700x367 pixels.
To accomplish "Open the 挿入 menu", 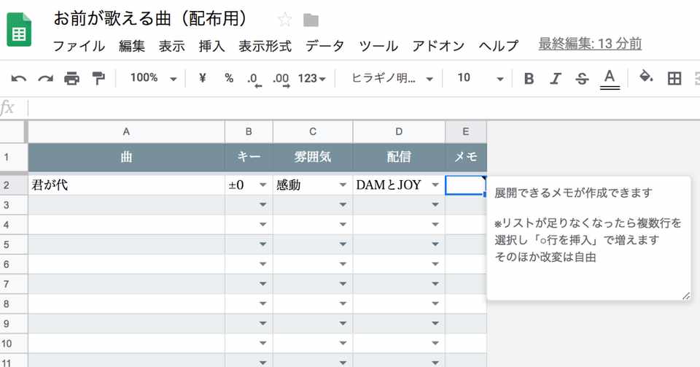I will click(211, 45).
